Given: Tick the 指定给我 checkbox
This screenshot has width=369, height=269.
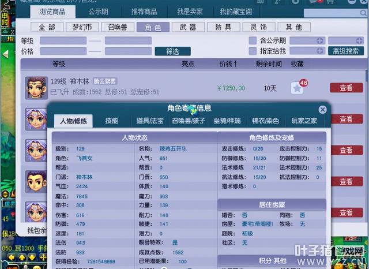Looking at the screenshot, I should click(253, 51).
